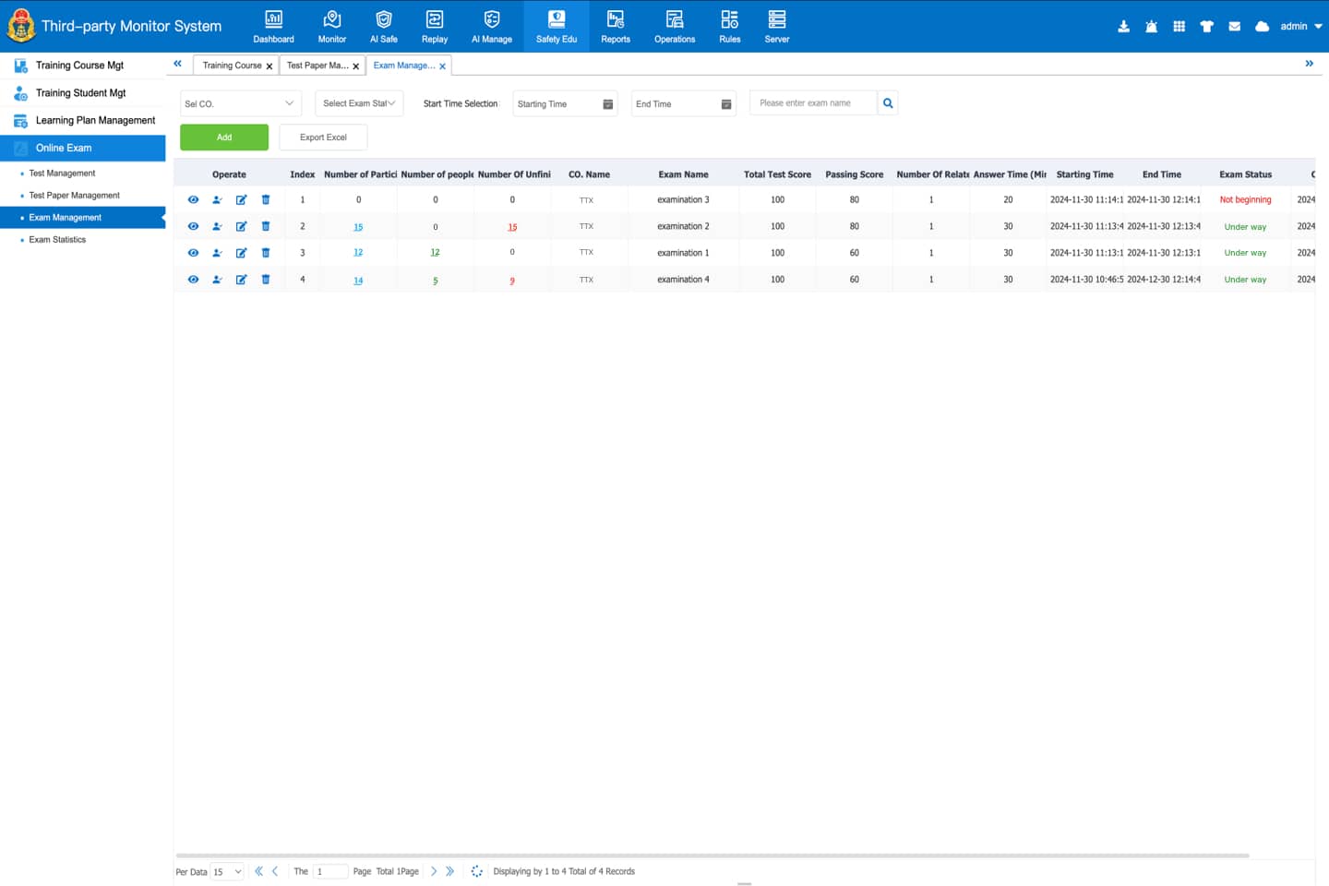This screenshot has height=886, width=1329.
Task: Edit examination 3 row
Action: pyautogui.click(x=241, y=200)
